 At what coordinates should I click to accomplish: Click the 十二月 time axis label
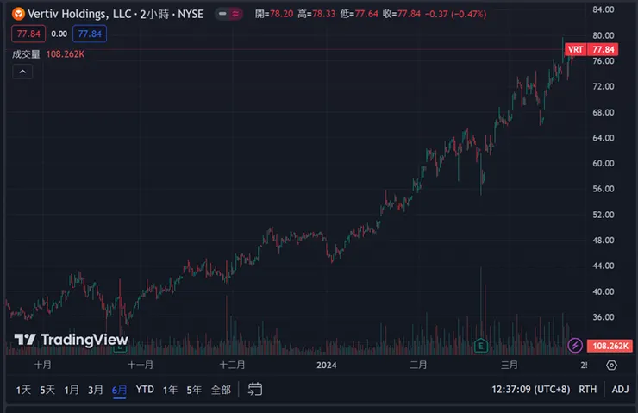click(x=232, y=365)
